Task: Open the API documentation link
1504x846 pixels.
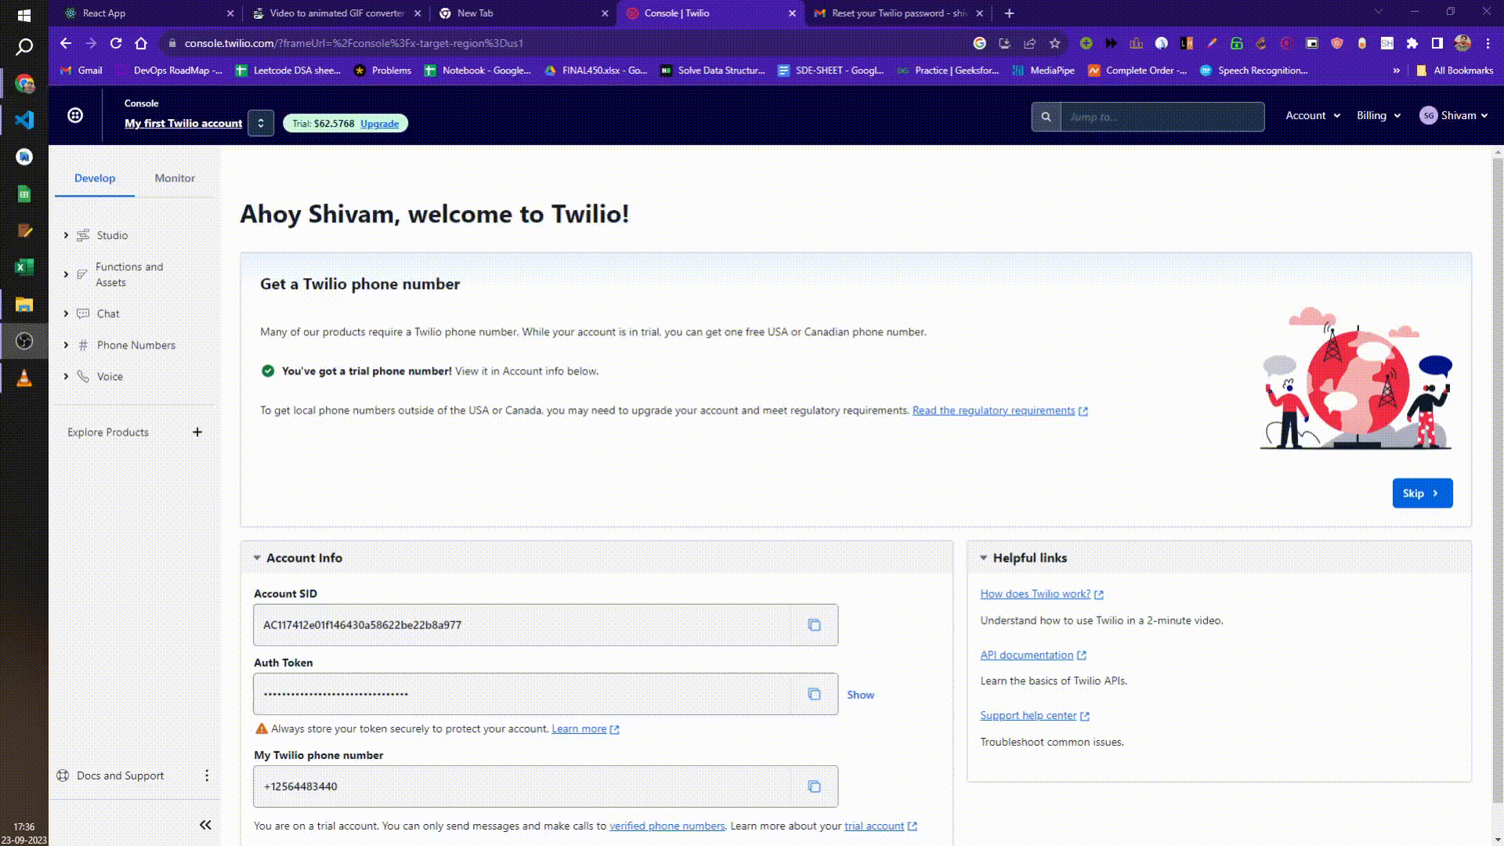Action: point(1027,654)
